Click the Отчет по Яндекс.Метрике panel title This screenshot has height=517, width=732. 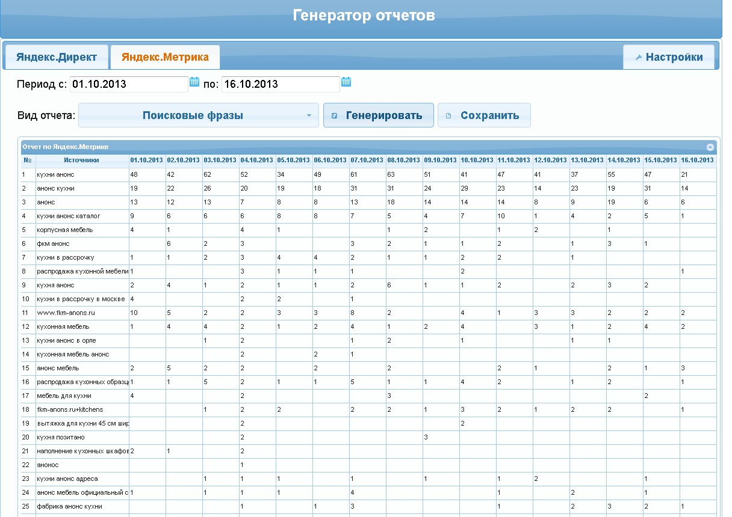pos(65,147)
